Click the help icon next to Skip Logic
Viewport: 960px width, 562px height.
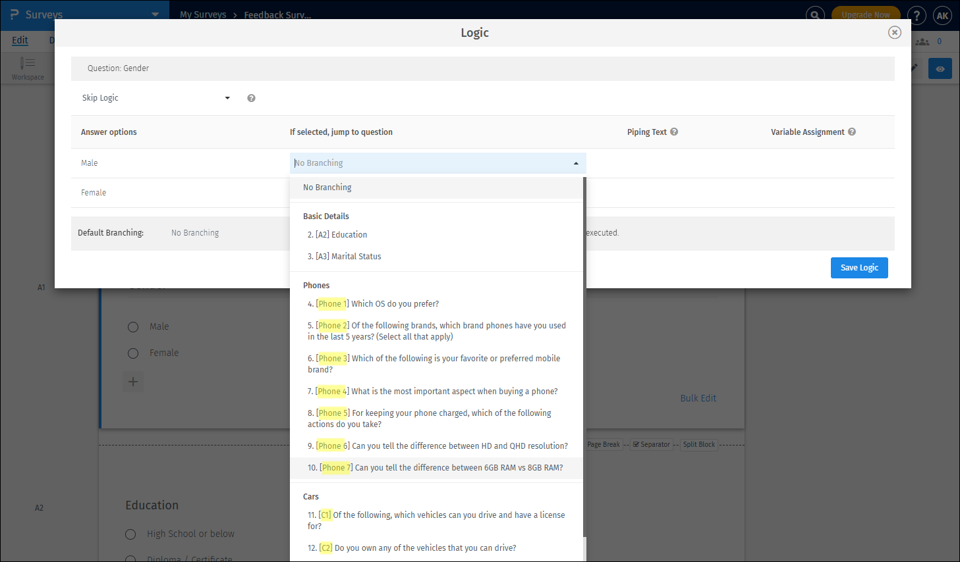click(x=251, y=97)
